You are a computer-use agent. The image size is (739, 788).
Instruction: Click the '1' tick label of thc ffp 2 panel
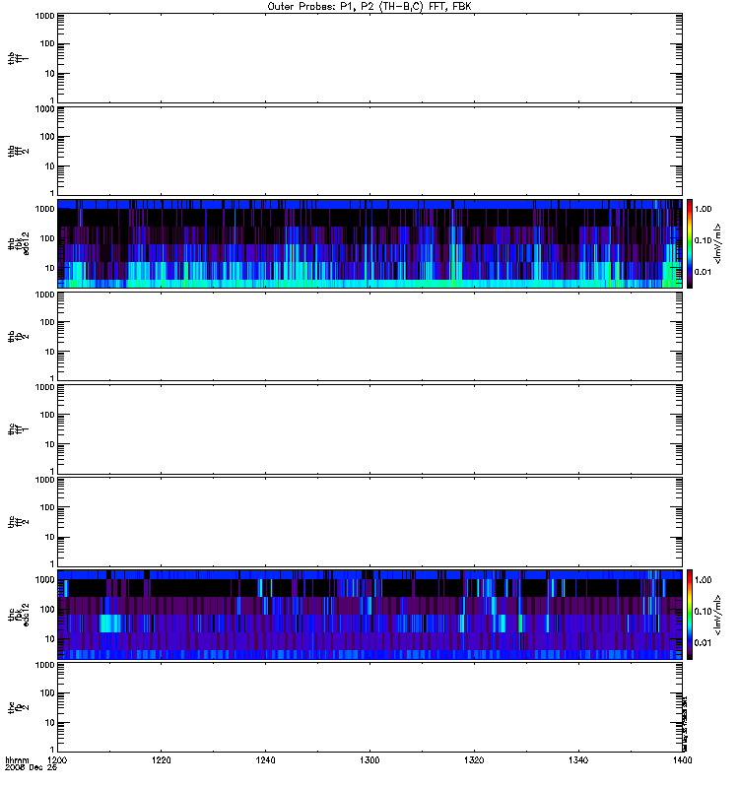pyautogui.click(x=52, y=750)
